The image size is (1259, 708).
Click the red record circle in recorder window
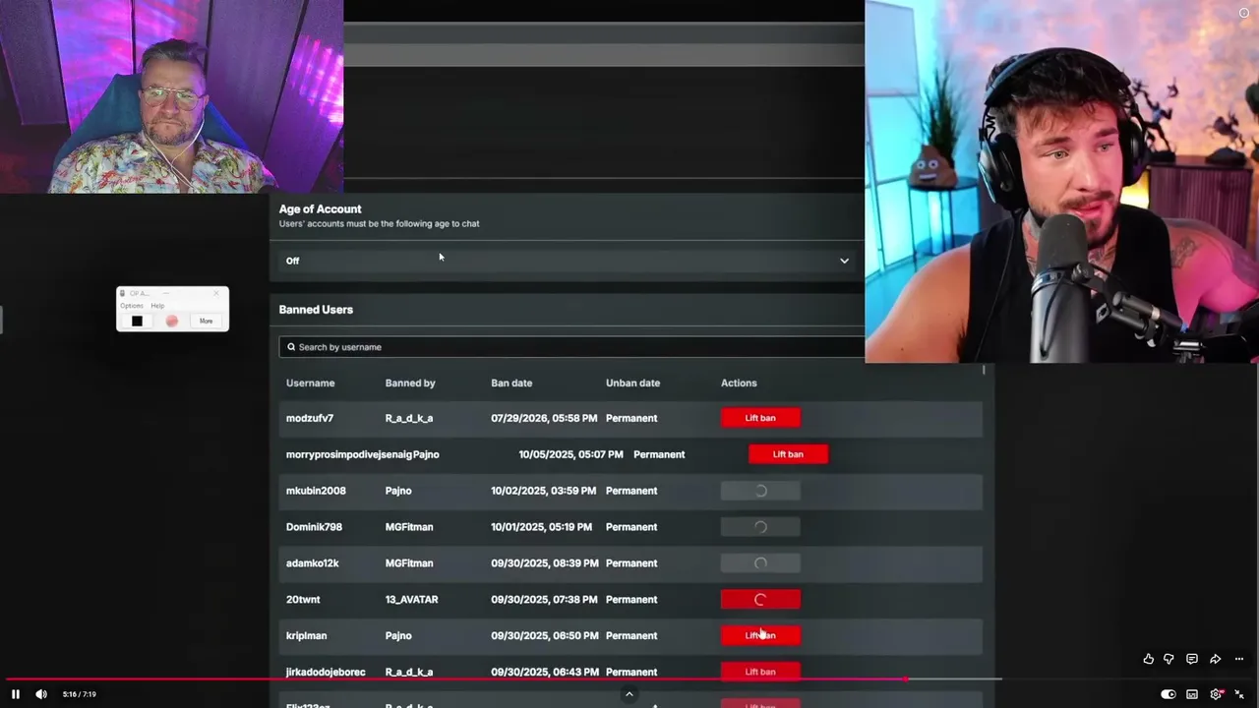[172, 321]
